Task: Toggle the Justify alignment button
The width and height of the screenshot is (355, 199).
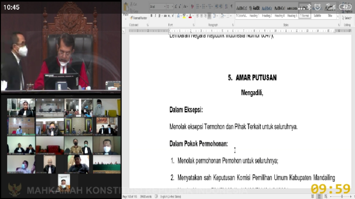Action: (210, 16)
